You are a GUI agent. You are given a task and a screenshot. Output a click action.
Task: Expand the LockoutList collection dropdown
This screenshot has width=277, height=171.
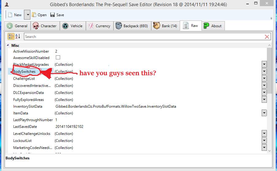tap(264, 140)
